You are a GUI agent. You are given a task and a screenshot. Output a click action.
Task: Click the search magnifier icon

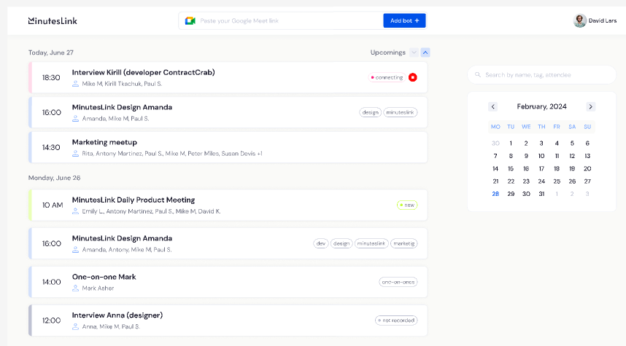(x=477, y=74)
